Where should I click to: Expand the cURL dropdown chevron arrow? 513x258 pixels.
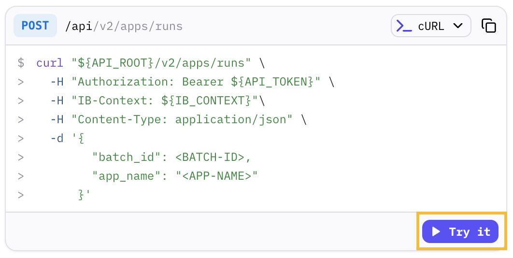click(457, 26)
